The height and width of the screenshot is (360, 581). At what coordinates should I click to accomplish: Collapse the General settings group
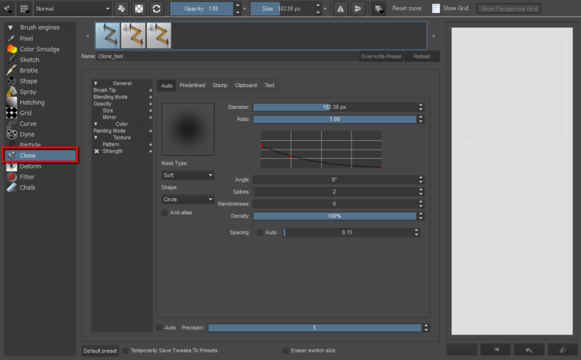pos(96,83)
